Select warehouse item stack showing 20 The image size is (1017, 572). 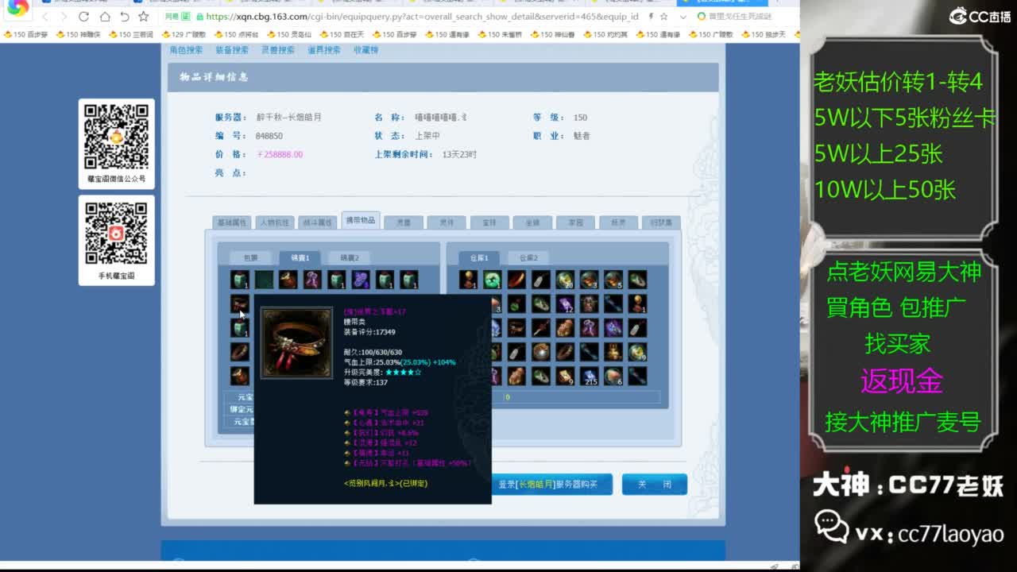565,280
